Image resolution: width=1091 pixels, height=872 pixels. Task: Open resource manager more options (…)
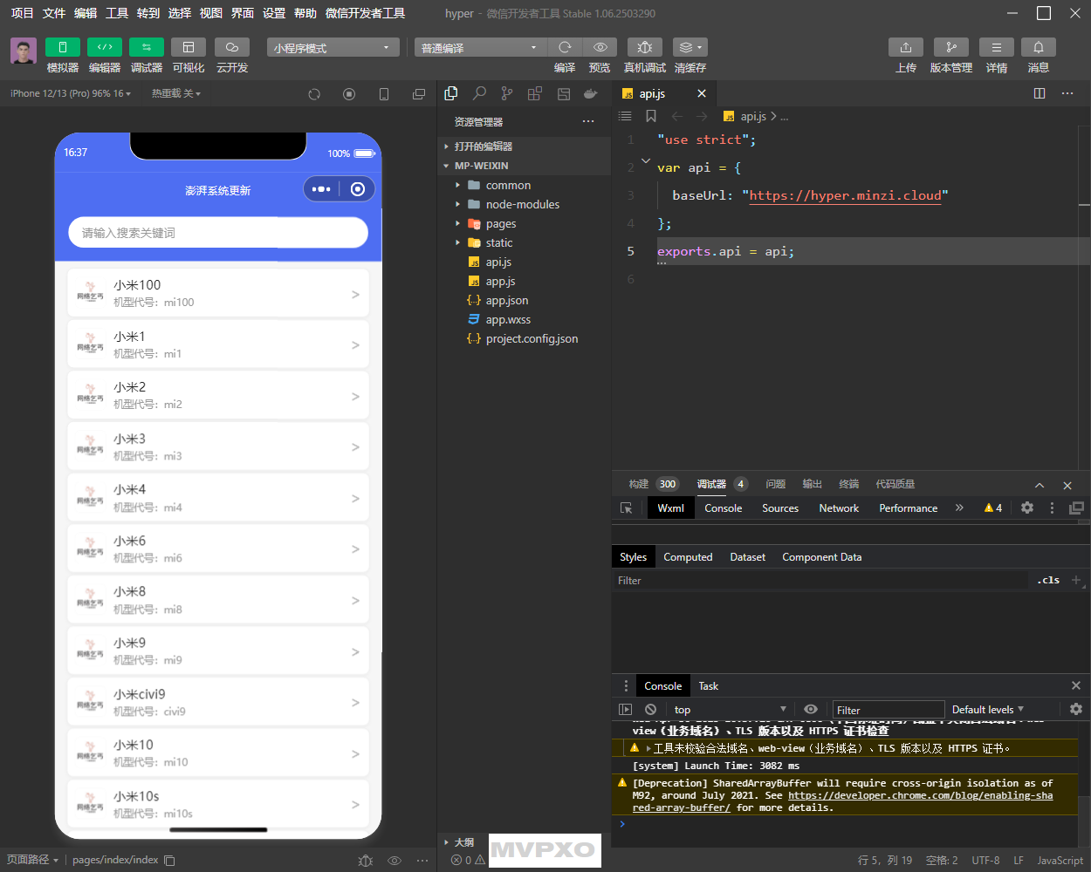click(x=588, y=122)
